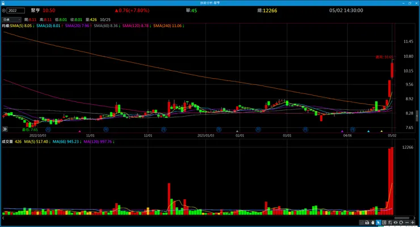Click the gray triangle marker near 02/01
420x227 pixels.
click(x=237, y=131)
